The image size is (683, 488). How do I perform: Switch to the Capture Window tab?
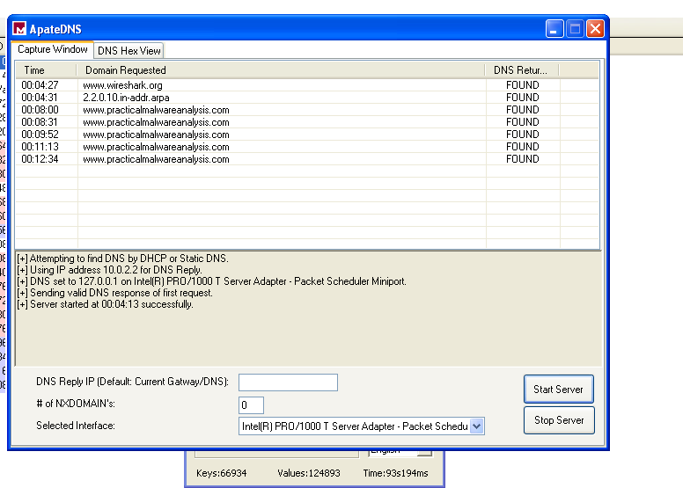click(x=52, y=49)
